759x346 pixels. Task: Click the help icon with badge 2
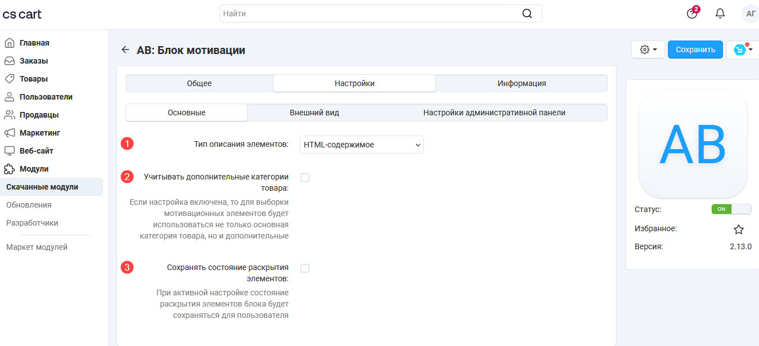click(x=692, y=14)
